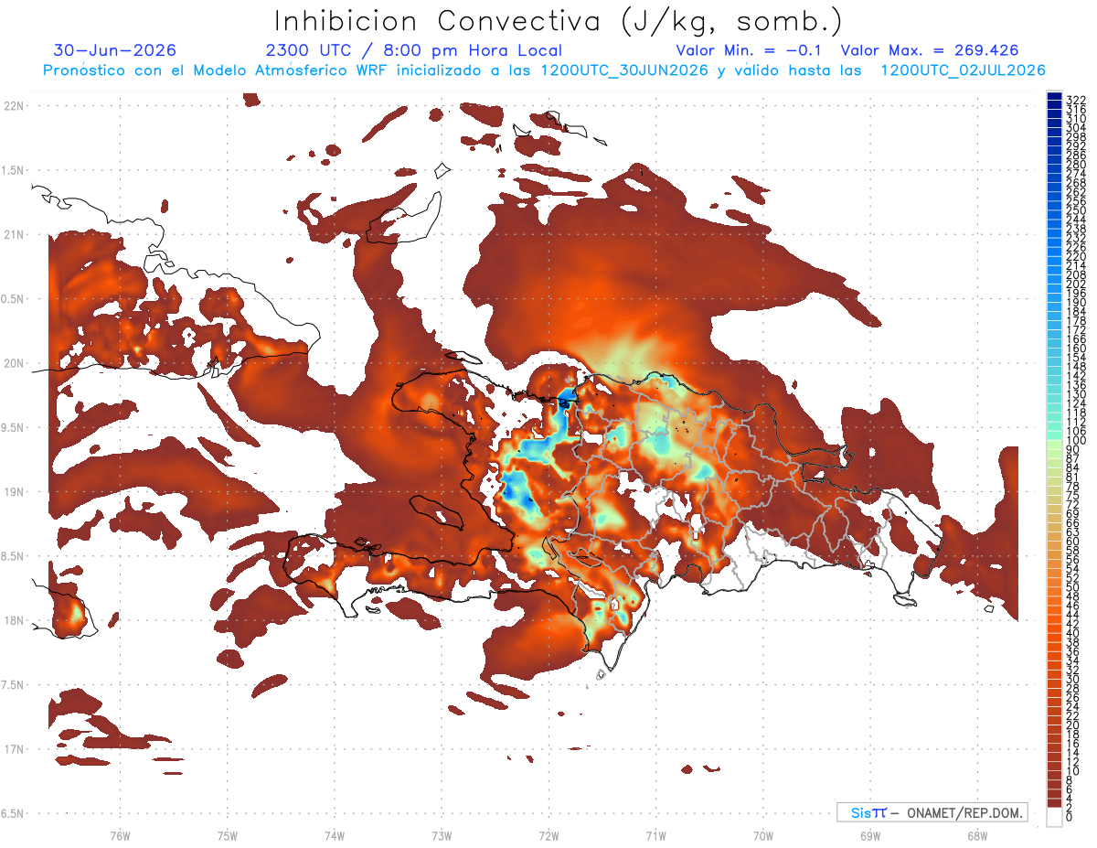Click the title "Inhibicion Convectiva (J/kg, somb.)"

(559, 21)
